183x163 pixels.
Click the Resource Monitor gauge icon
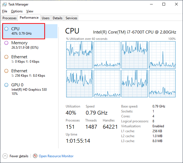[x=35, y=156]
